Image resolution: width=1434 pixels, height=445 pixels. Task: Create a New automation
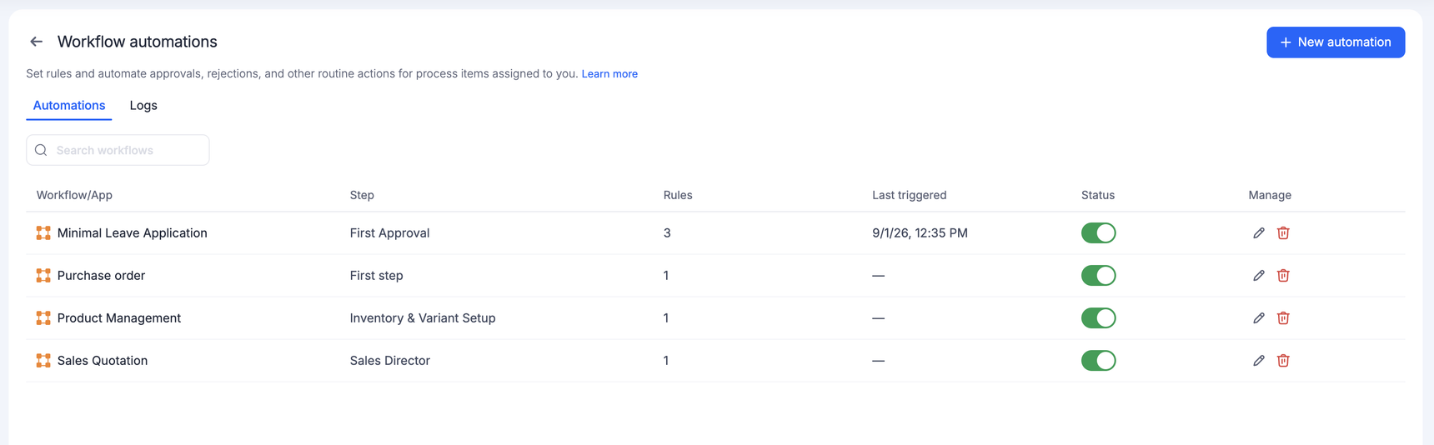pyautogui.click(x=1336, y=42)
